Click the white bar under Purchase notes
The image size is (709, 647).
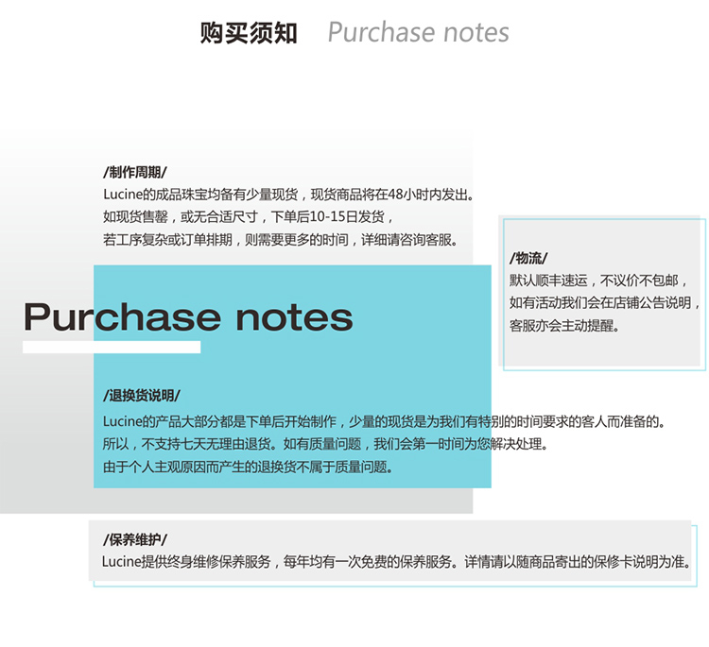click(112, 347)
